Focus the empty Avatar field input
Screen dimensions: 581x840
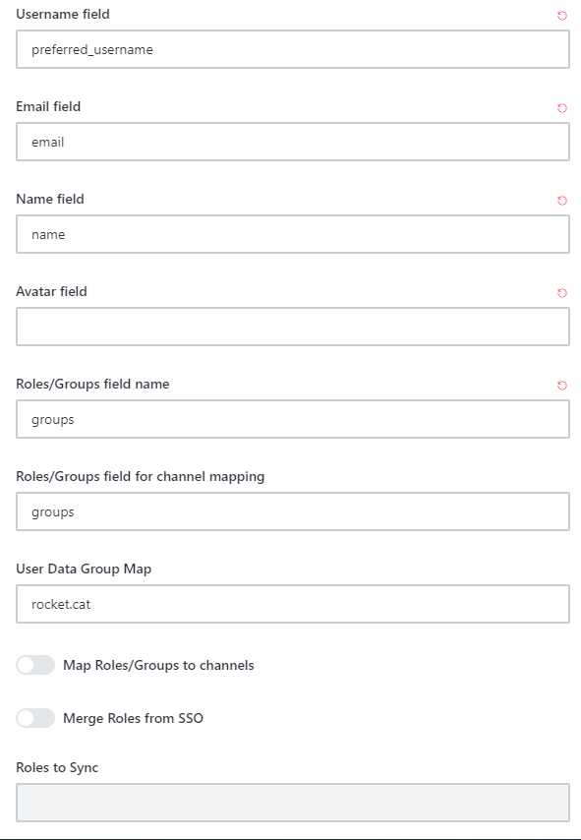[293, 327]
